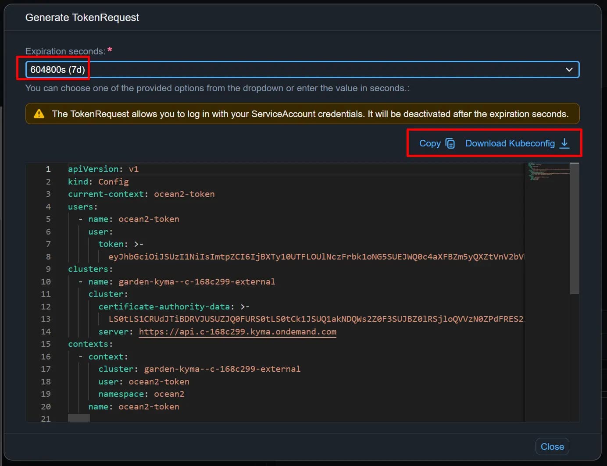Click the 'cluster:' line 11

pyautogui.click(x=108, y=294)
